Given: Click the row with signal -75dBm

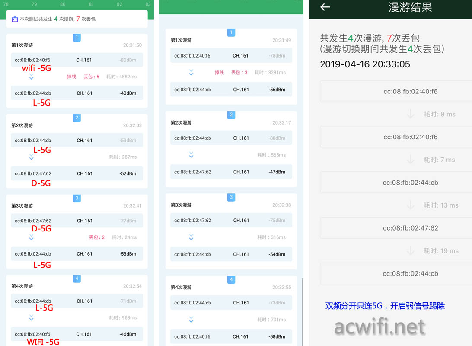Looking at the screenshot, I should click(231, 221).
